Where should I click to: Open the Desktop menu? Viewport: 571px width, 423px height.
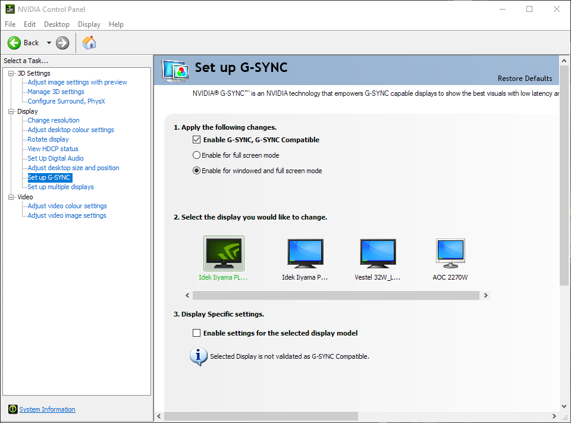(x=57, y=24)
